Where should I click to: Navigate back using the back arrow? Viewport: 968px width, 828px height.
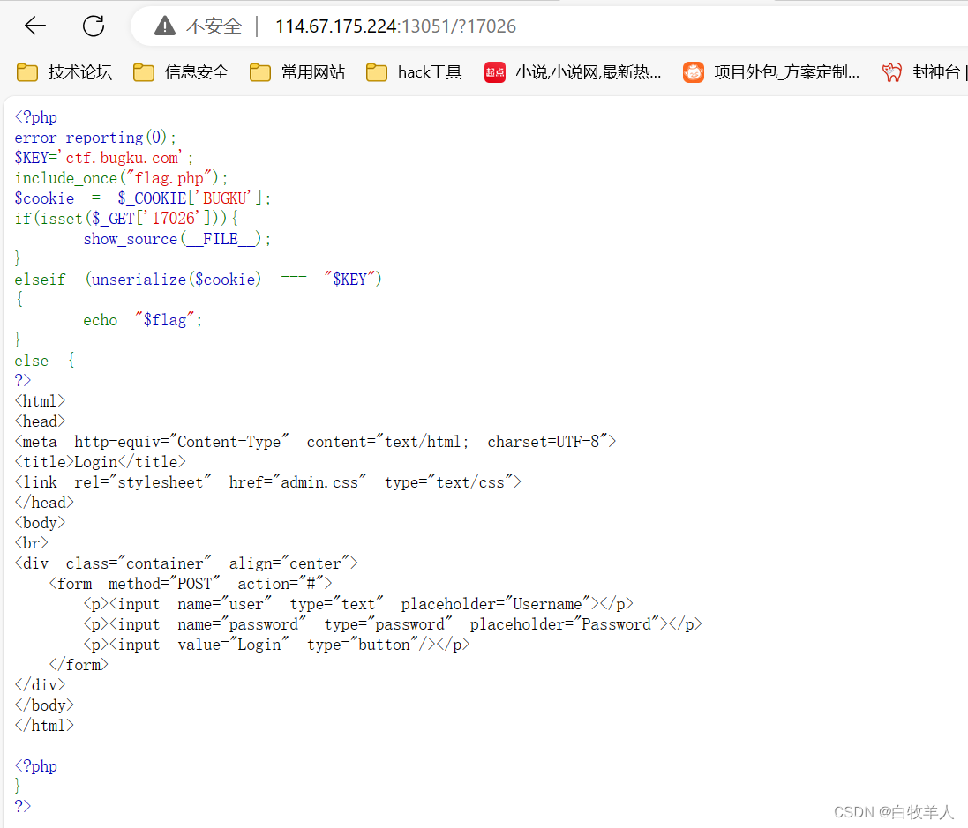(34, 26)
